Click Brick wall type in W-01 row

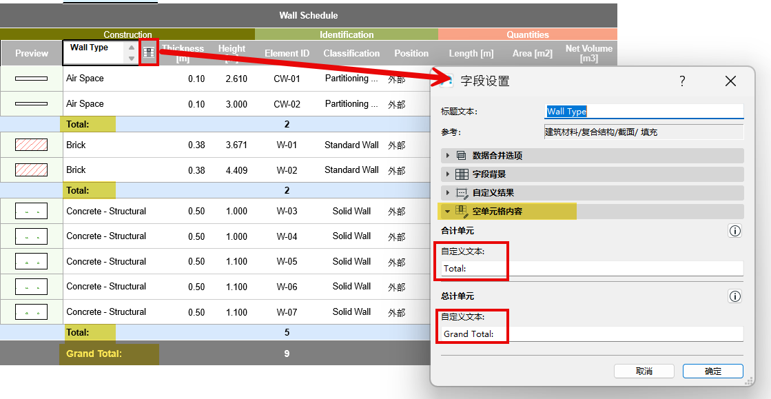tap(76, 145)
